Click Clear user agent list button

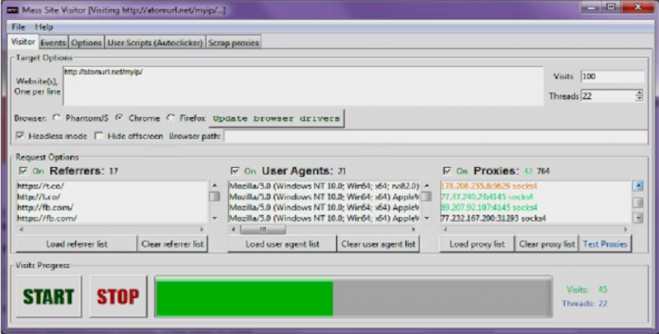378,244
